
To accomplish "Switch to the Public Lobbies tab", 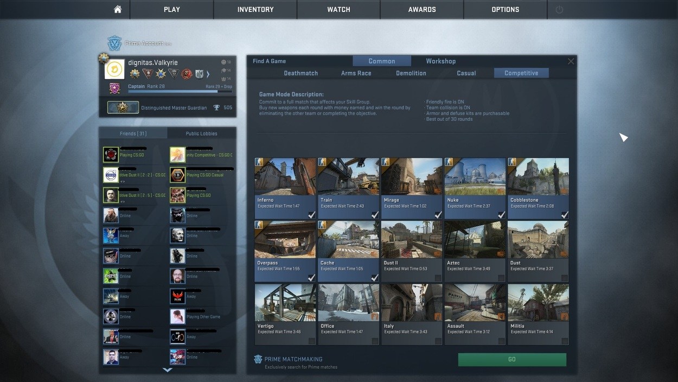I will (x=201, y=133).
